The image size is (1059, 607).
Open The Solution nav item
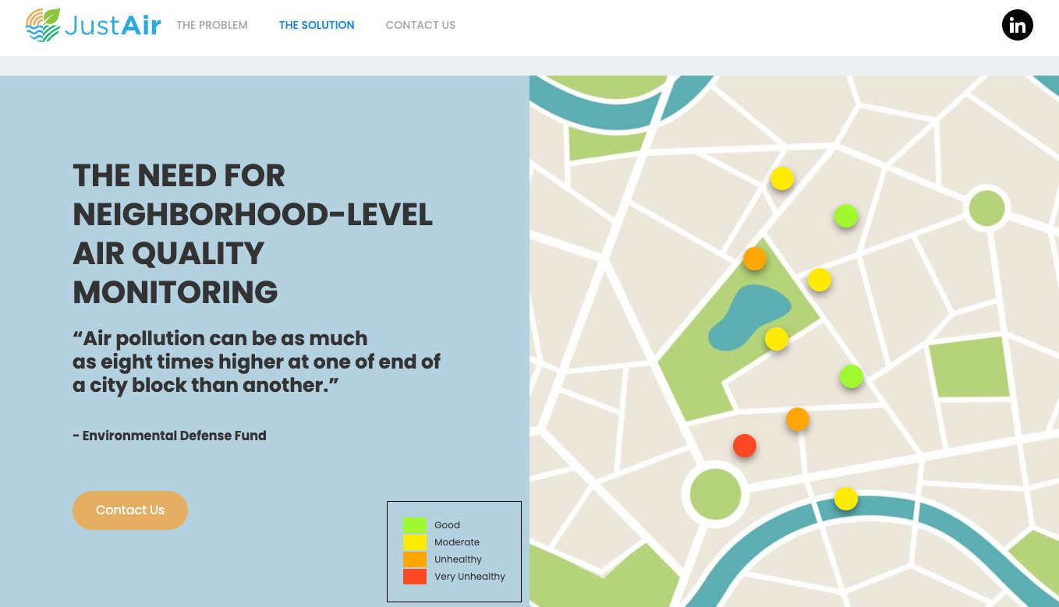(317, 25)
